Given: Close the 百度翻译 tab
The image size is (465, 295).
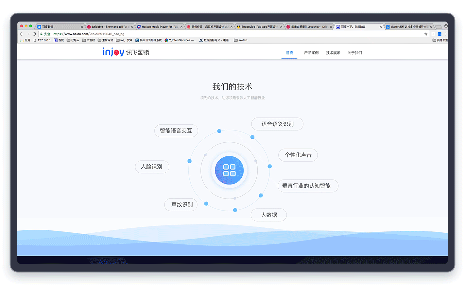Looking at the screenshot, I should click(82, 27).
